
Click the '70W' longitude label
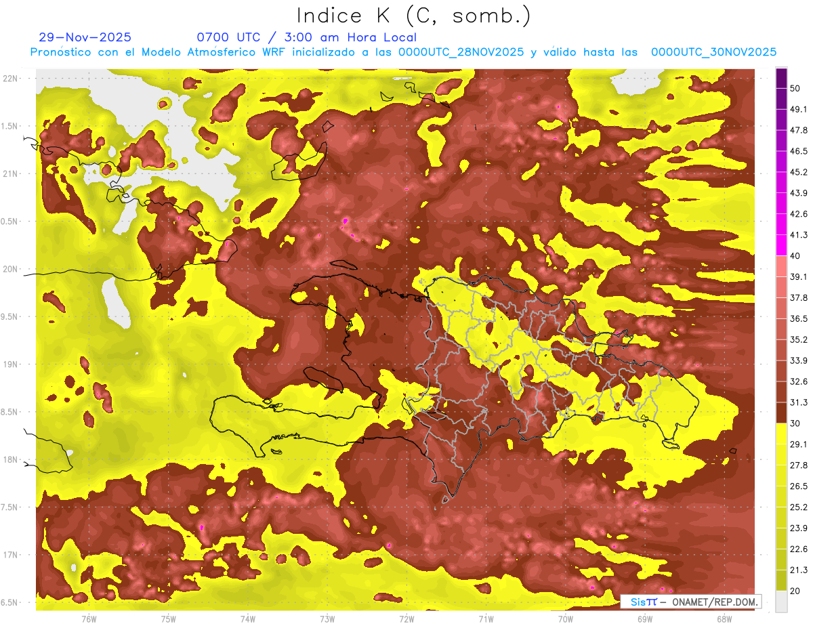565,619
